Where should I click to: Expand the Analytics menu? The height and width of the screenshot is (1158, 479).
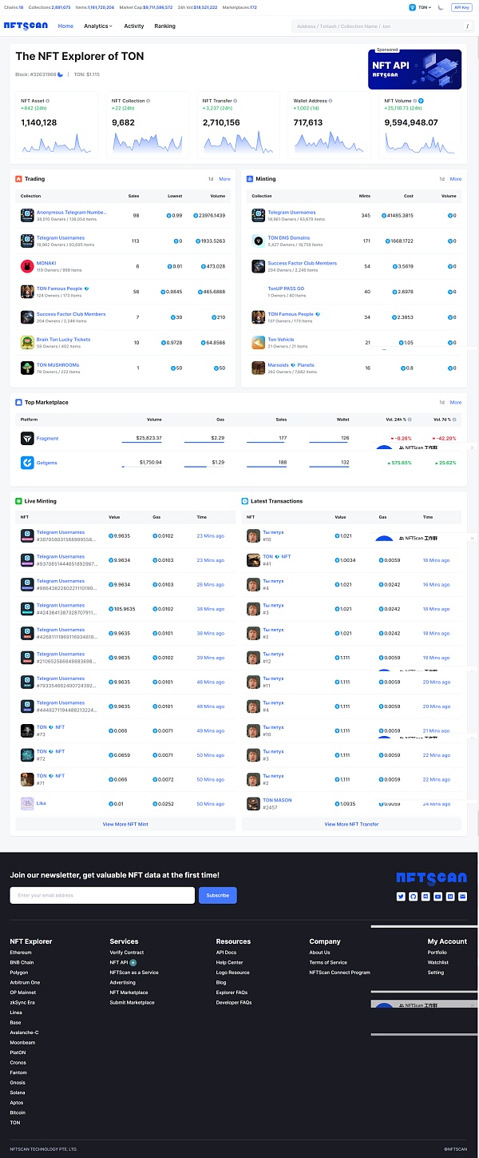[98, 26]
